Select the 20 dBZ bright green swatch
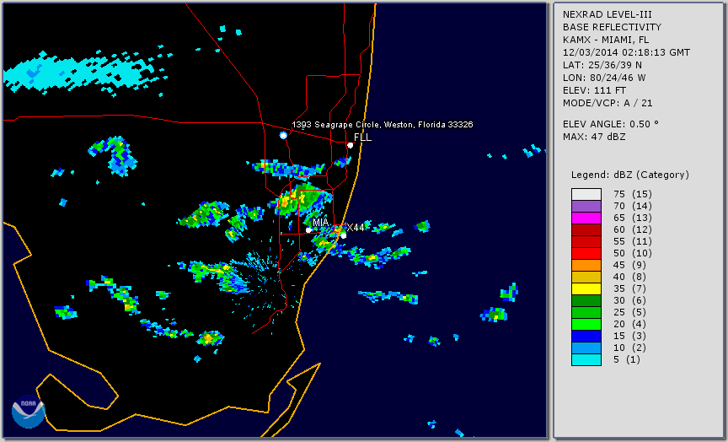This screenshot has width=728, height=442. coord(586,325)
